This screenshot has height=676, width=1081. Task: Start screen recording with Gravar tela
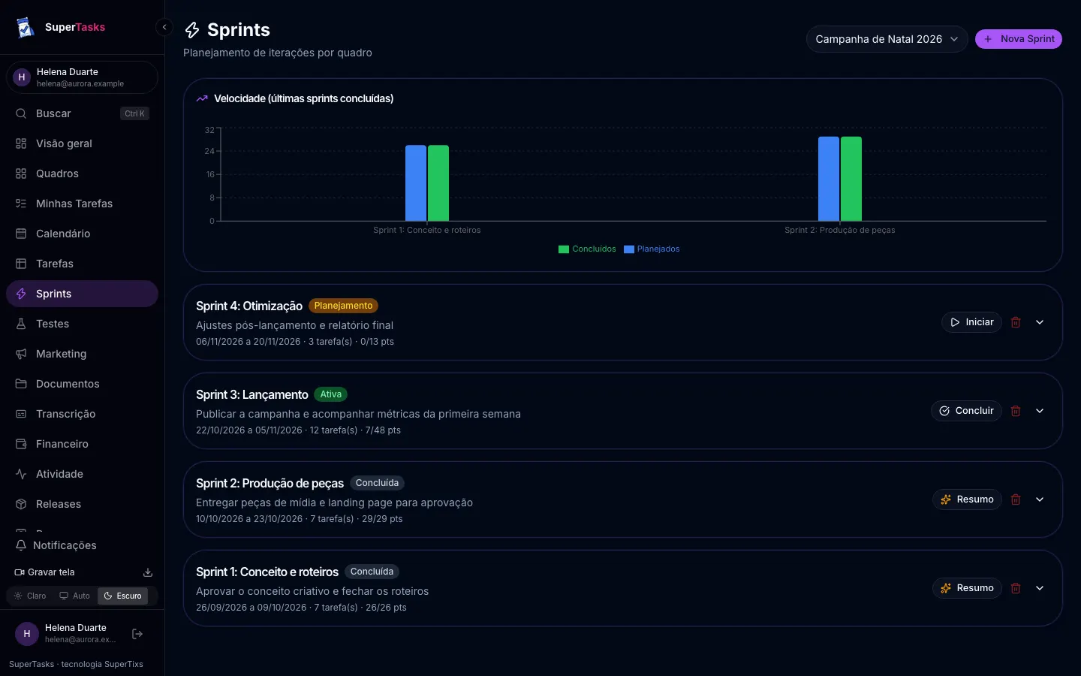click(45, 572)
